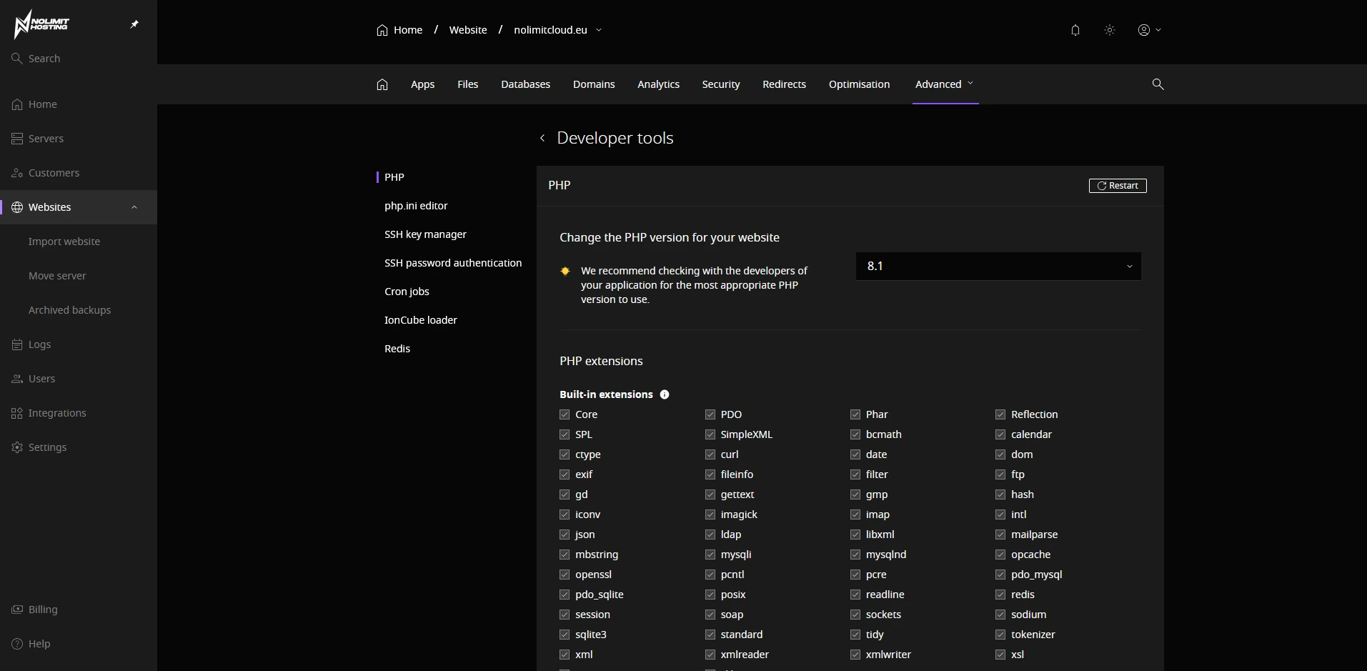This screenshot has width=1367, height=671.
Task: Open Integrations in the sidebar
Action: tap(79, 413)
